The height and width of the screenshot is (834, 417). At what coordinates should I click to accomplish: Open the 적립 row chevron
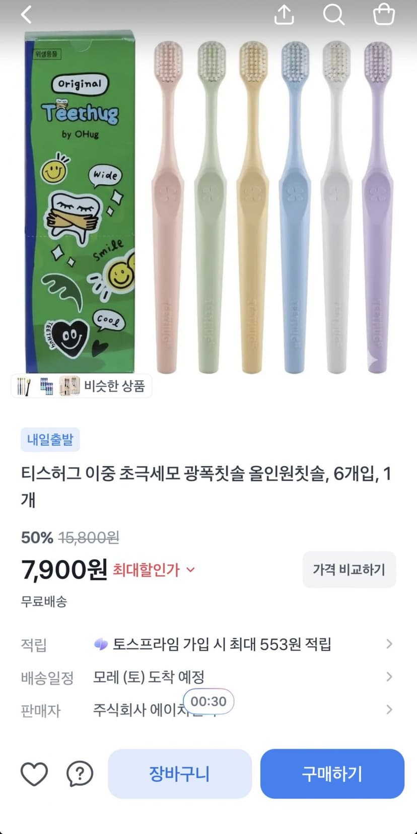(389, 644)
